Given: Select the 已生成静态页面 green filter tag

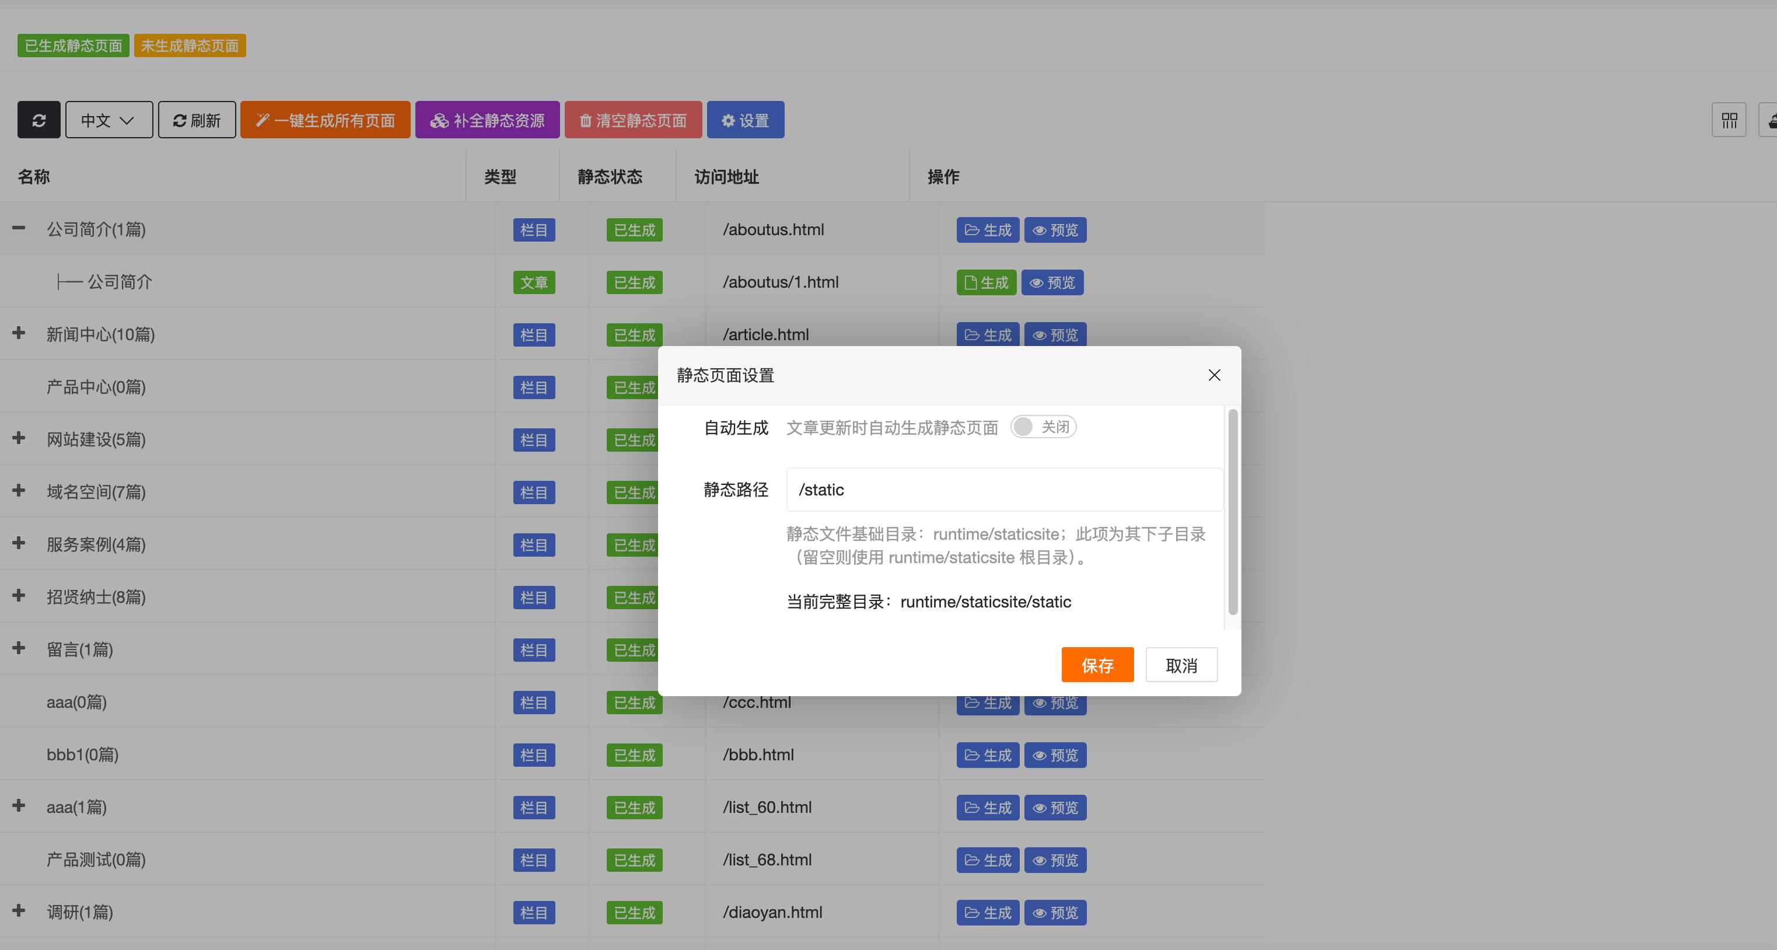Looking at the screenshot, I should click(72, 45).
